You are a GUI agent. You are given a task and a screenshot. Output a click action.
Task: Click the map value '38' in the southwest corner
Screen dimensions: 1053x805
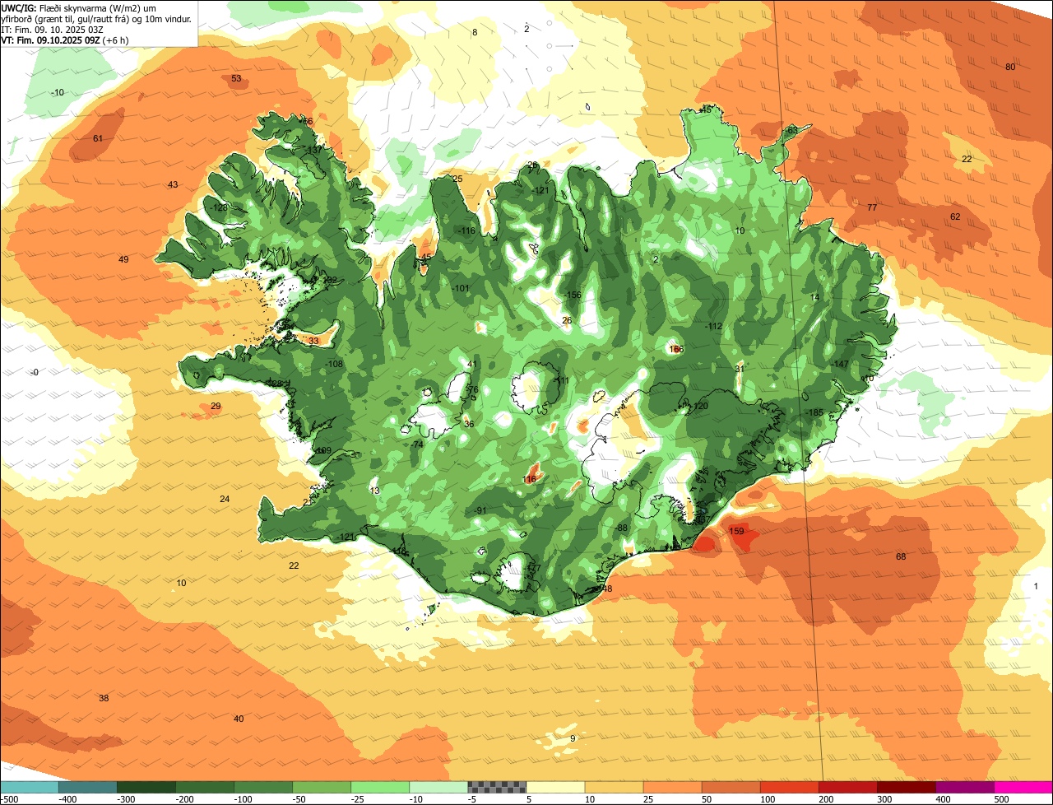[104, 698]
